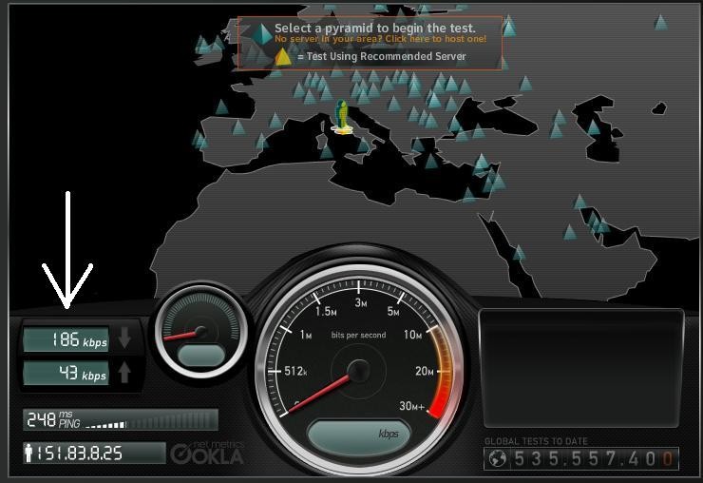Select lone pyramid in central Arabian Peninsula
703x483 pixels.
point(570,232)
